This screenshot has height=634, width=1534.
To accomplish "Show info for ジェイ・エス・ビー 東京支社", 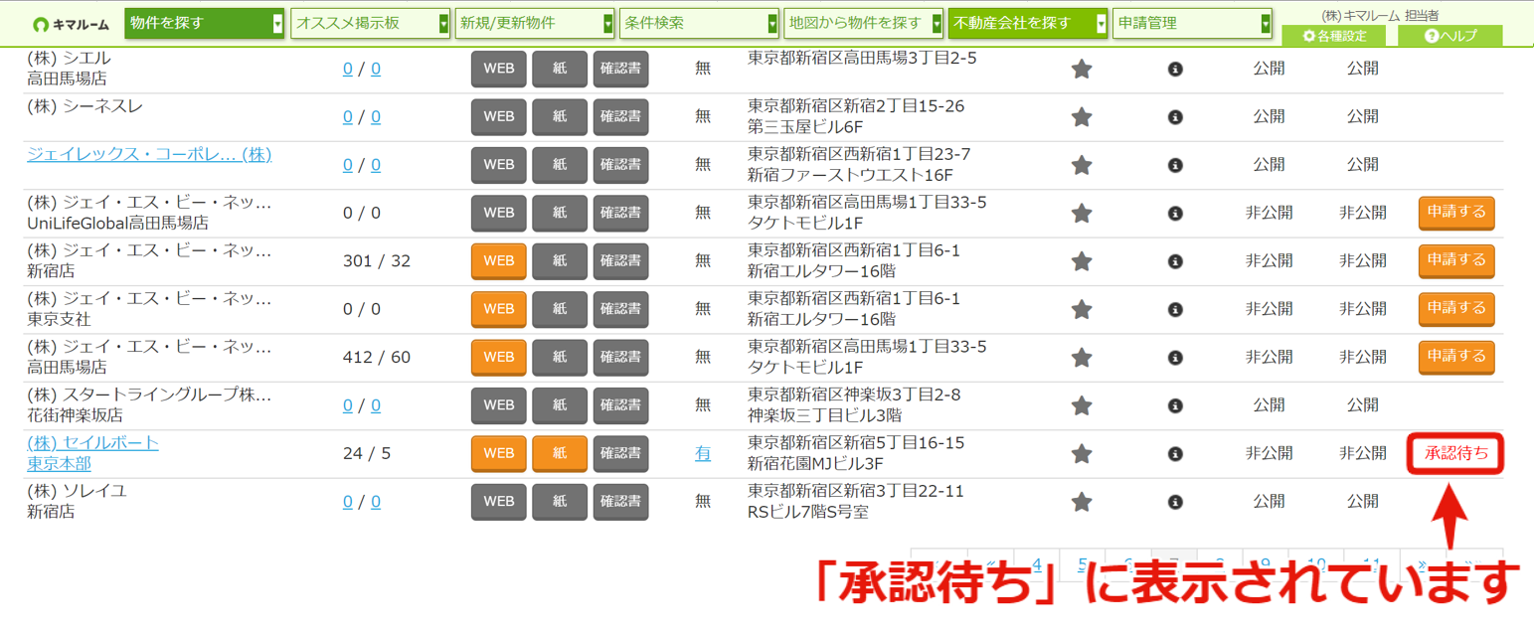I will (x=1175, y=309).
